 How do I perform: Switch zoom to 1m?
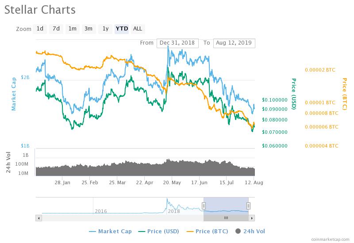(x=73, y=29)
